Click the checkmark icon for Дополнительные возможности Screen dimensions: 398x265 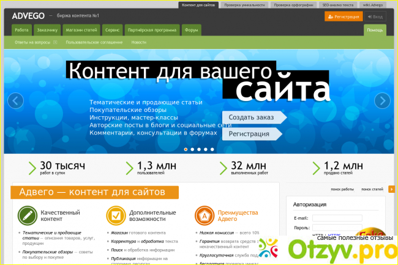(114, 215)
